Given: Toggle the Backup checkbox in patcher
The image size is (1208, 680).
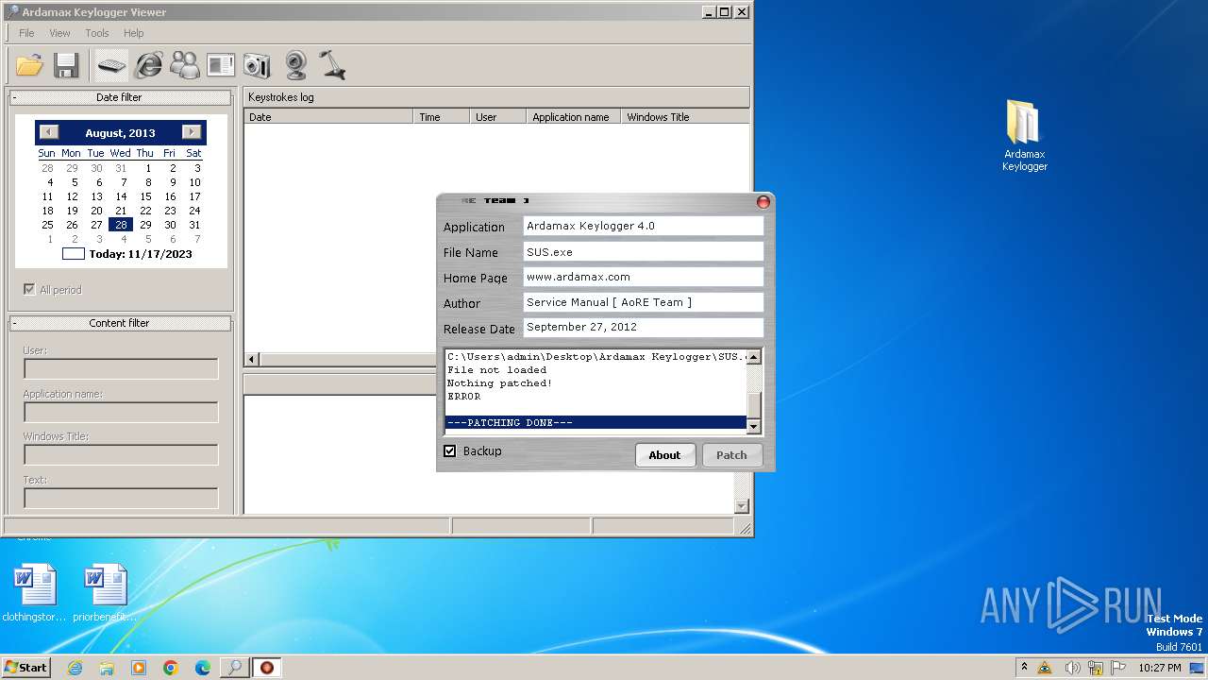Looking at the screenshot, I should [x=450, y=450].
